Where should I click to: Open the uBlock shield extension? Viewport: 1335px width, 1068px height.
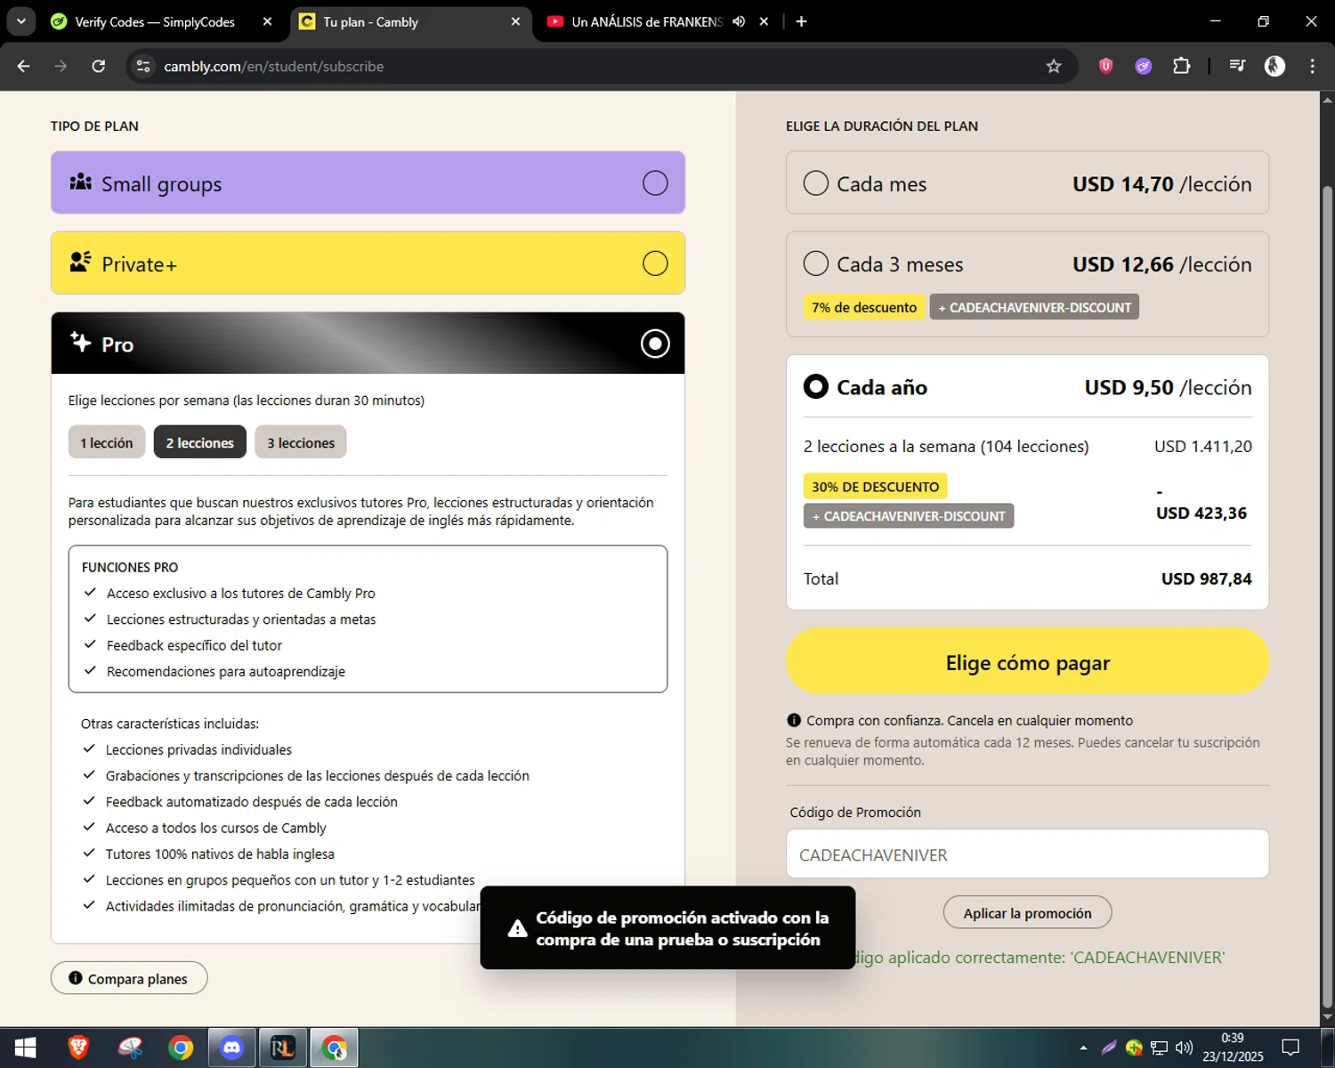click(1105, 66)
